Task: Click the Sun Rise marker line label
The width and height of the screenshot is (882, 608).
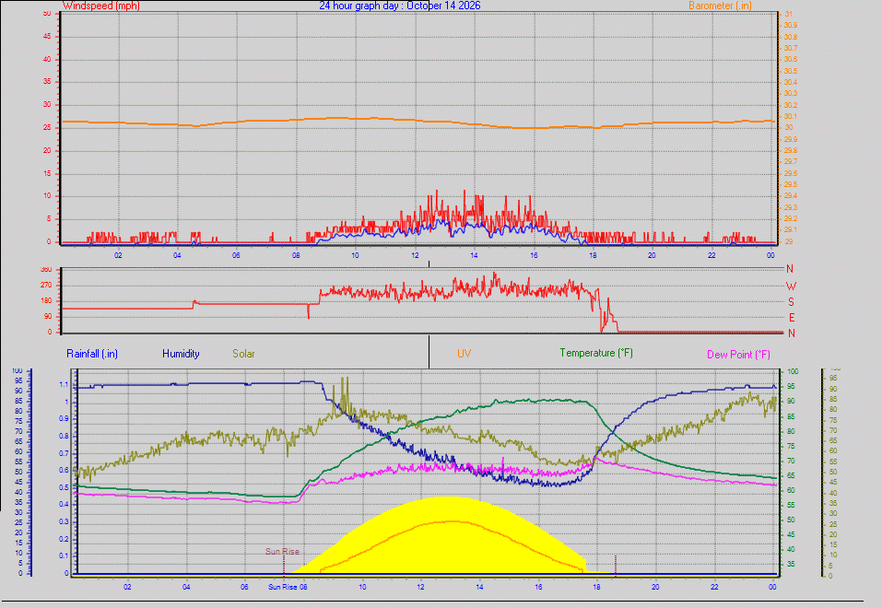Action: coord(282,551)
